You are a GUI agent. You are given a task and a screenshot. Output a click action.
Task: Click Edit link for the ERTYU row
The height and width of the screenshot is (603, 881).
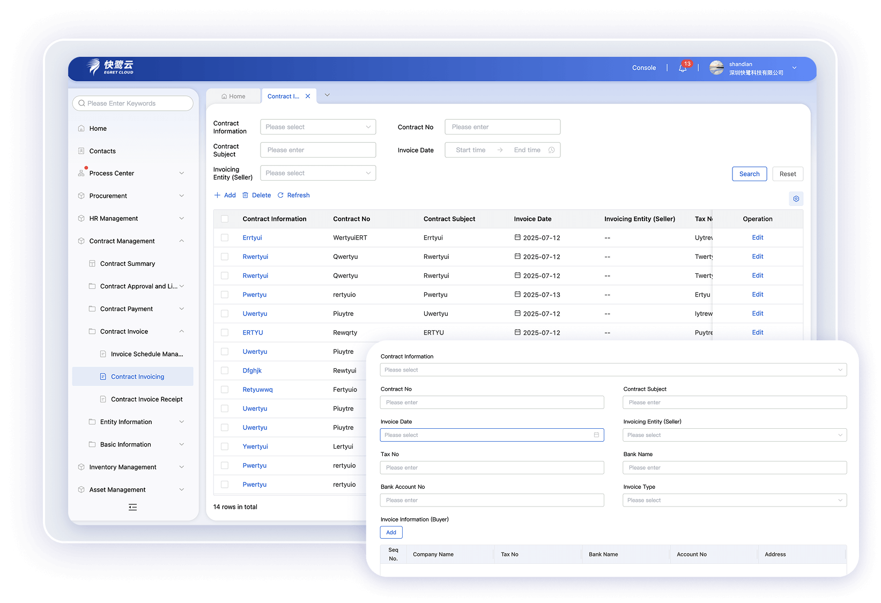[757, 333]
